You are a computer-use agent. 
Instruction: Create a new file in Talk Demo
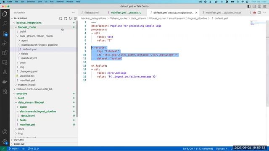[x=61, y=18]
